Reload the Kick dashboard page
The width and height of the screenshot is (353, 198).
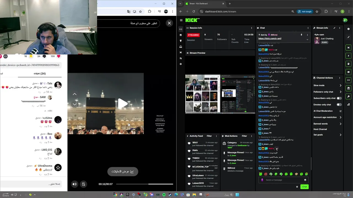(x=194, y=12)
